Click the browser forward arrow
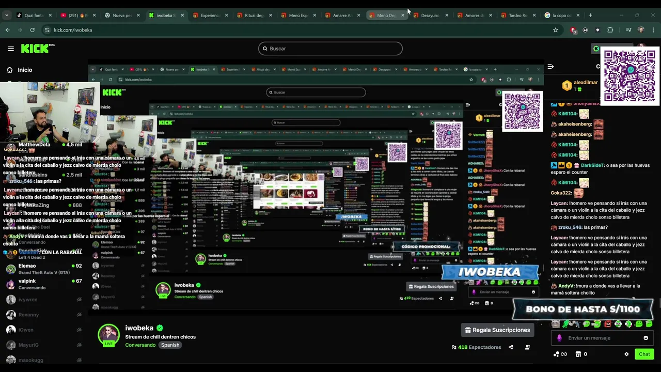Viewport: 661px width, 372px height. pyautogui.click(x=21, y=30)
